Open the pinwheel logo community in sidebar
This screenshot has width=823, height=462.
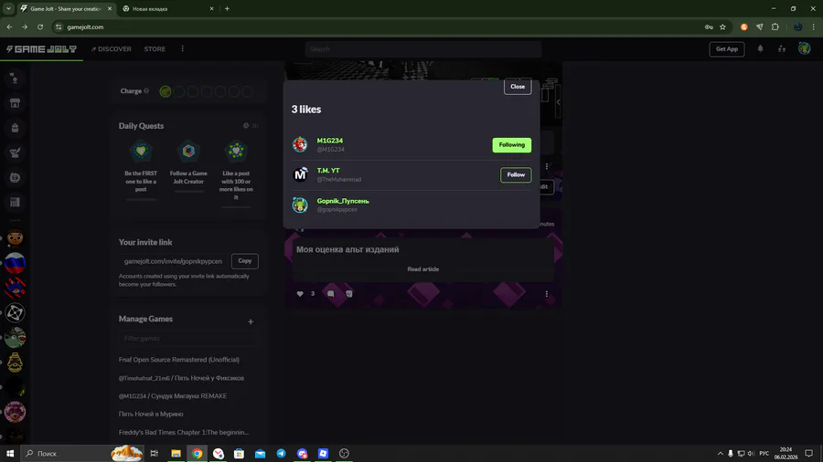pos(15,312)
